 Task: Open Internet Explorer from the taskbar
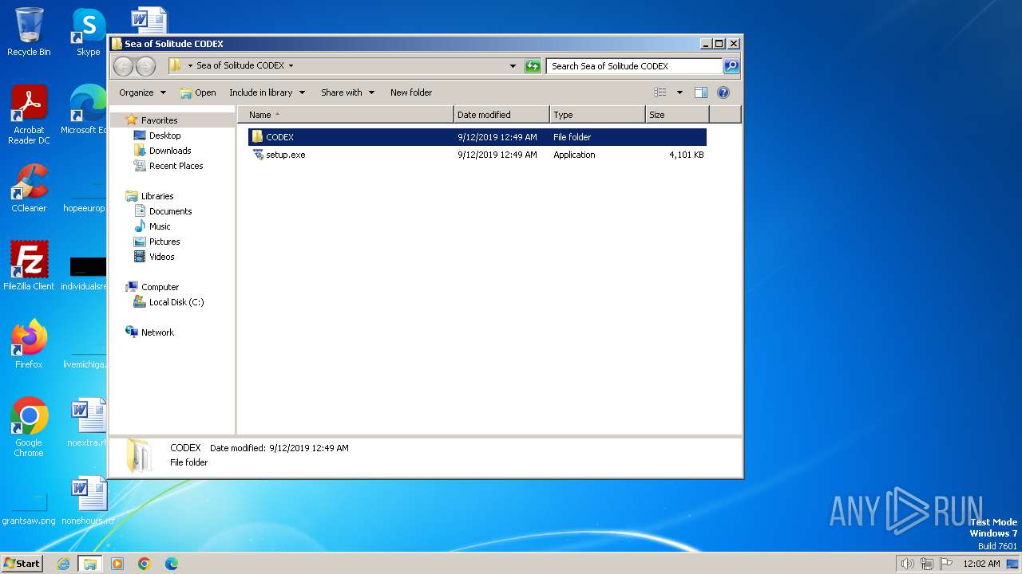[x=64, y=564]
